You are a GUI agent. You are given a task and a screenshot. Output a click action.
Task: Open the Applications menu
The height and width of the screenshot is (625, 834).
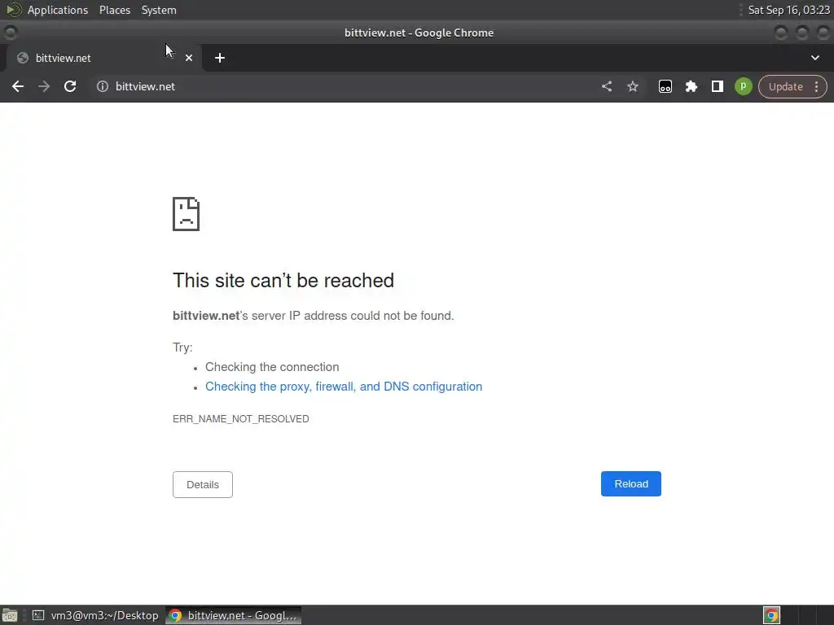(58, 10)
